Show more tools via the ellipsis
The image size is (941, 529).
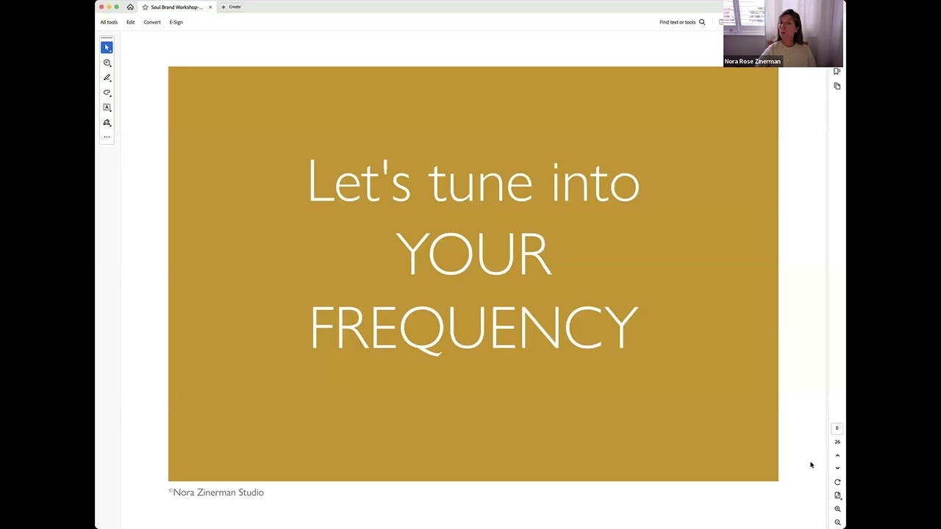107,137
